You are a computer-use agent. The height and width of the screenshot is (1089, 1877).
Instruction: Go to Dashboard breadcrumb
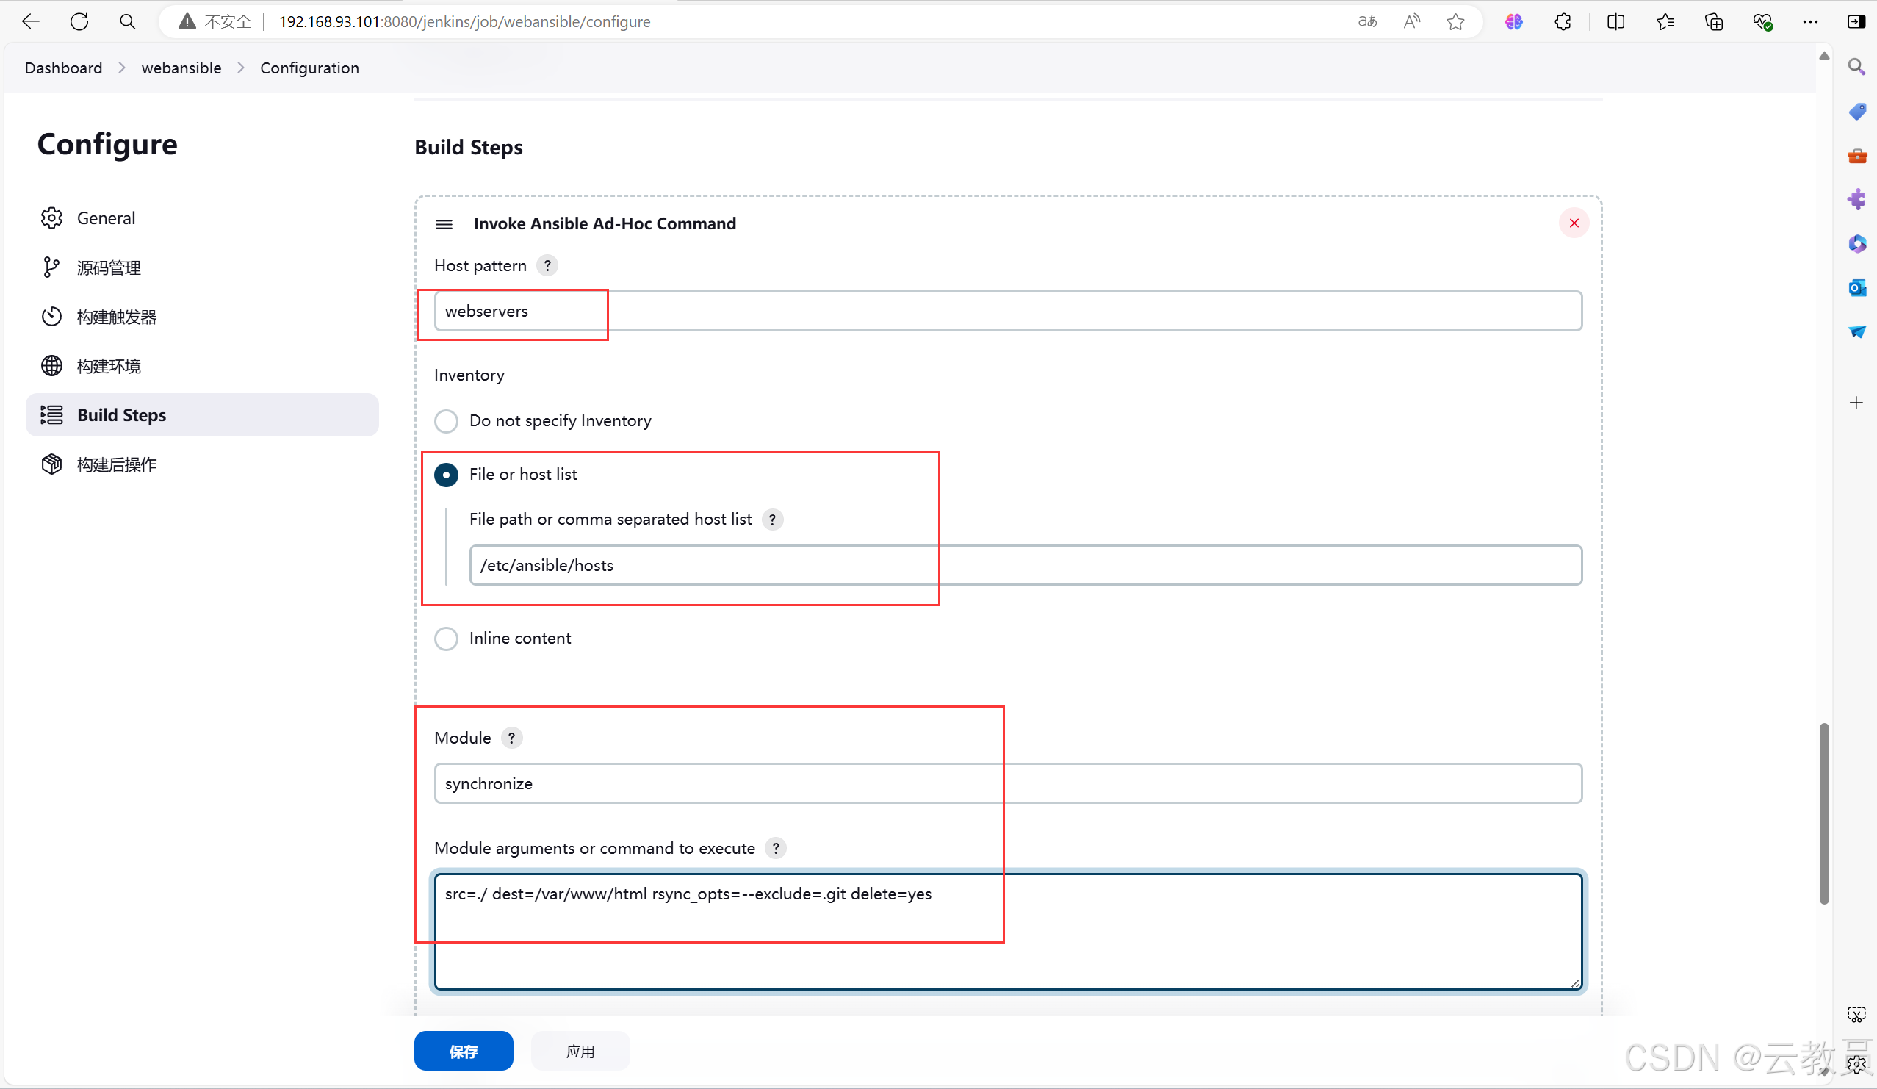point(63,68)
